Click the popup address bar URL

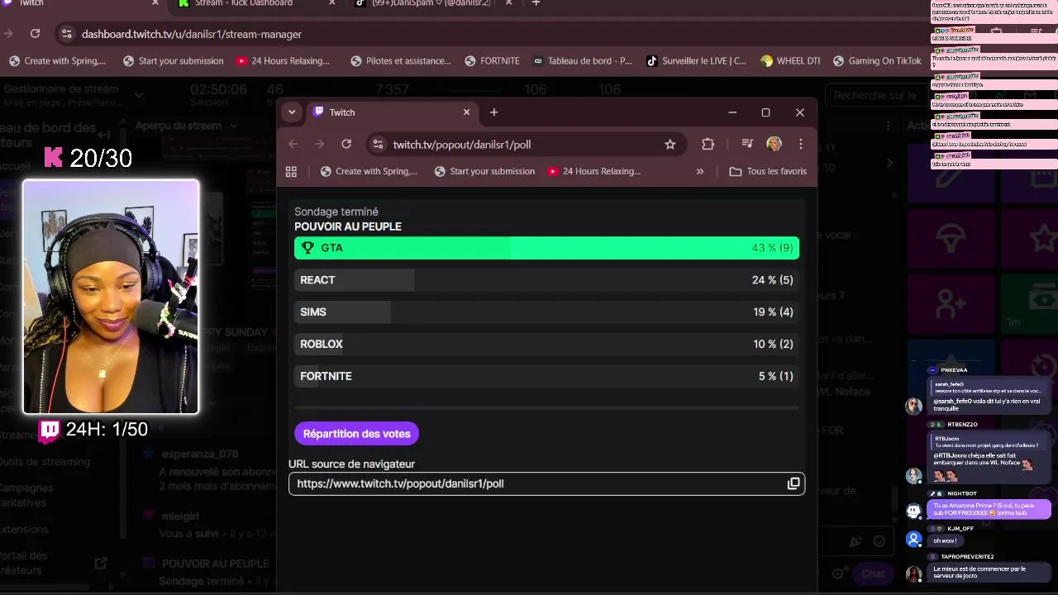pyautogui.click(x=461, y=145)
